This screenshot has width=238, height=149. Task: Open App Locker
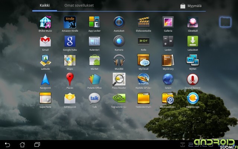(x=94, y=22)
